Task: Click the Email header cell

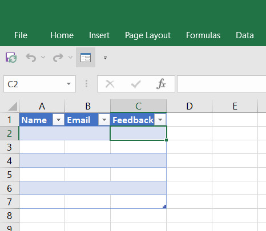Action: [x=87, y=120]
